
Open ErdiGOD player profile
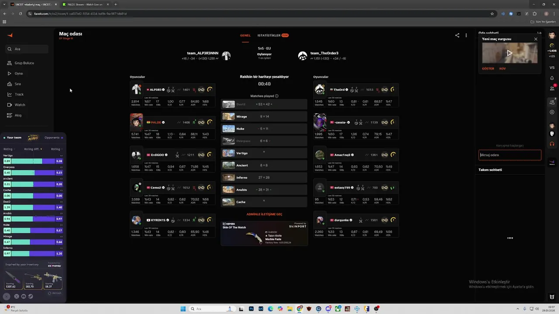click(x=158, y=155)
